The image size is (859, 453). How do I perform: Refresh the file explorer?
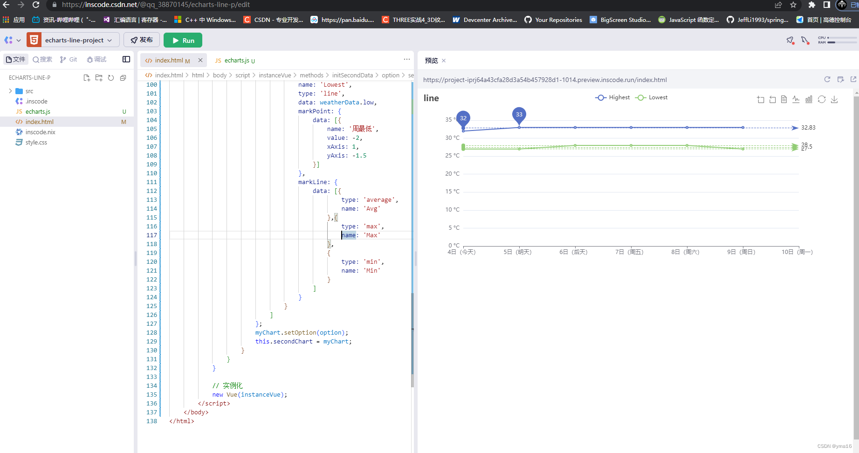(111, 78)
